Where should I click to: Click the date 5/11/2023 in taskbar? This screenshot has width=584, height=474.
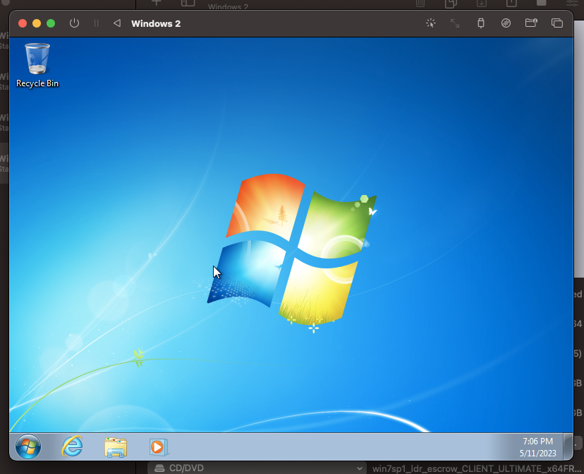(x=538, y=453)
